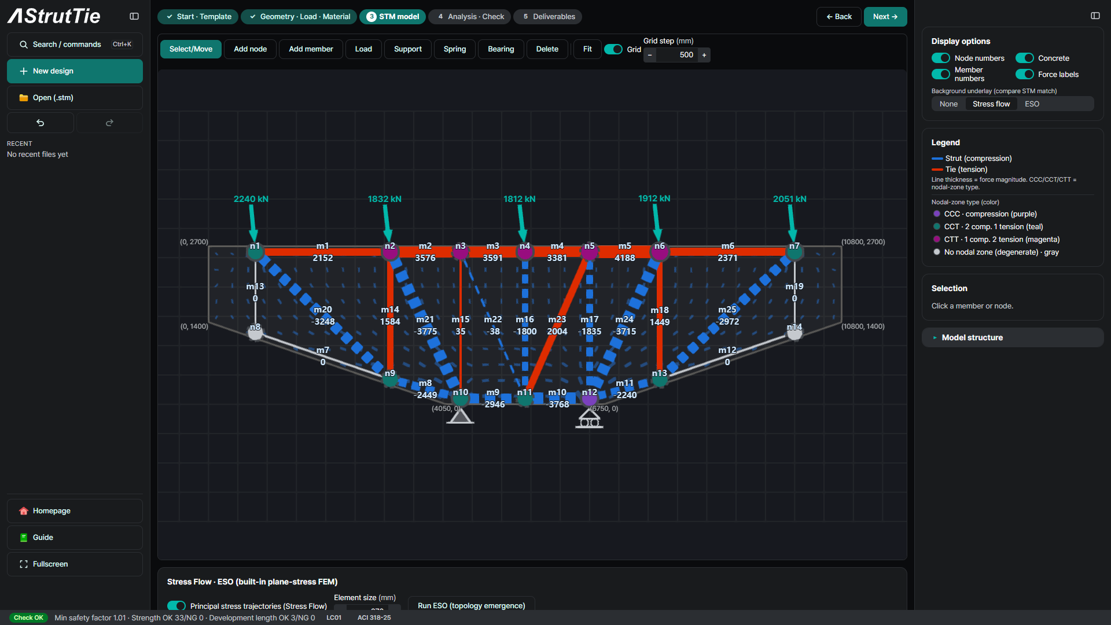1111x625 pixels.
Task: Start a New design
Action: coord(75,71)
